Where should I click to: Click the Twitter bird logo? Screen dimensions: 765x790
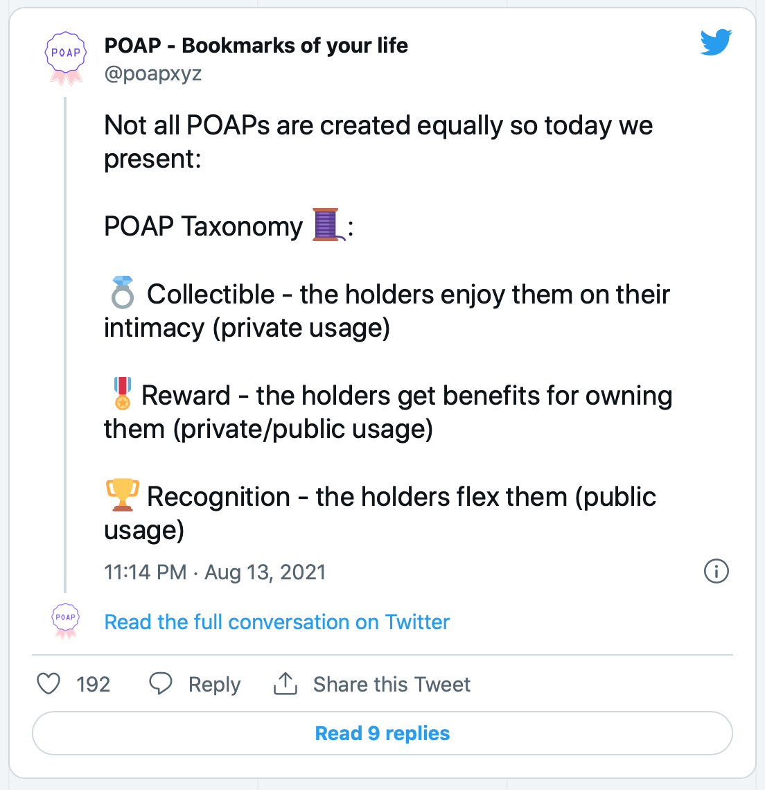(716, 42)
